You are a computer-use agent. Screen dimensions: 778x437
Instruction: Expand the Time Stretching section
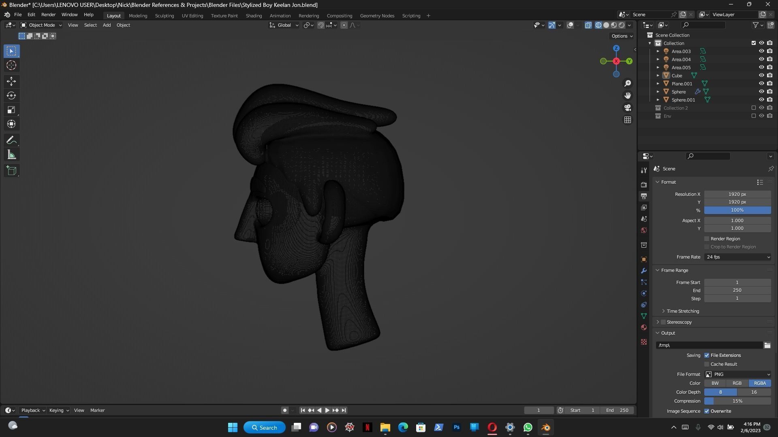[683, 311]
